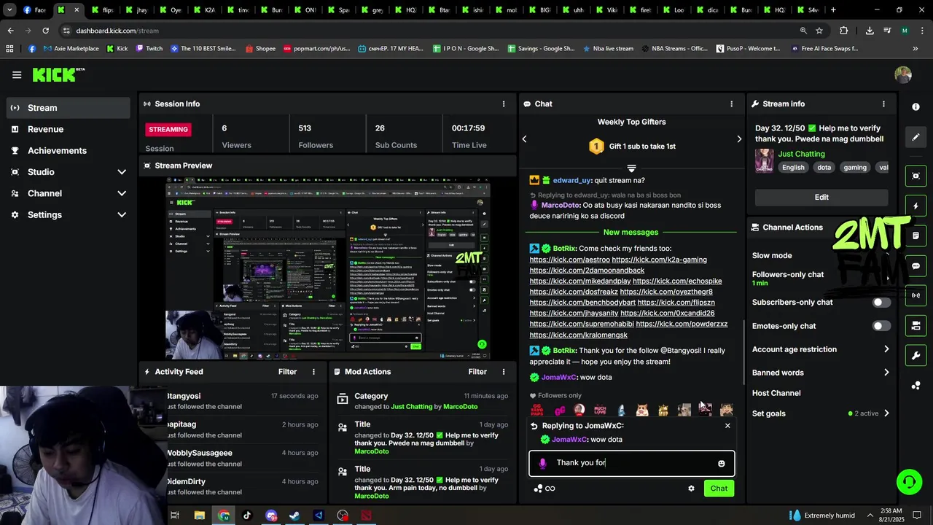Click the pencil edit icon in right toolbar
This screenshot has width=933, height=525.
916,137
